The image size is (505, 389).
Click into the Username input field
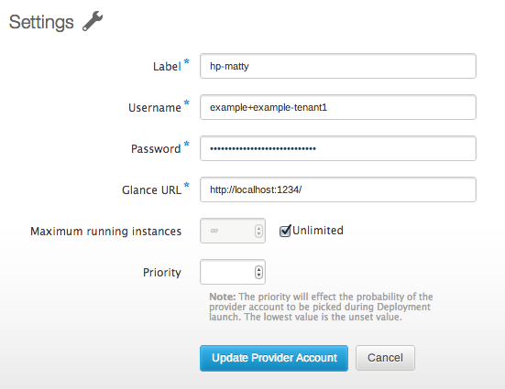point(338,107)
